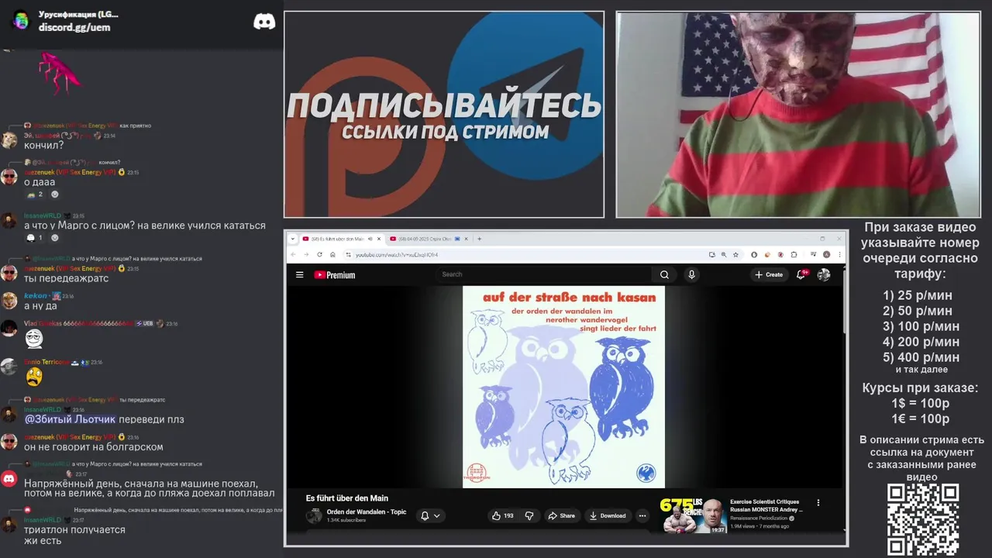Open the browser media control icon
Viewport: 992px width, 558px height.
(x=813, y=254)
